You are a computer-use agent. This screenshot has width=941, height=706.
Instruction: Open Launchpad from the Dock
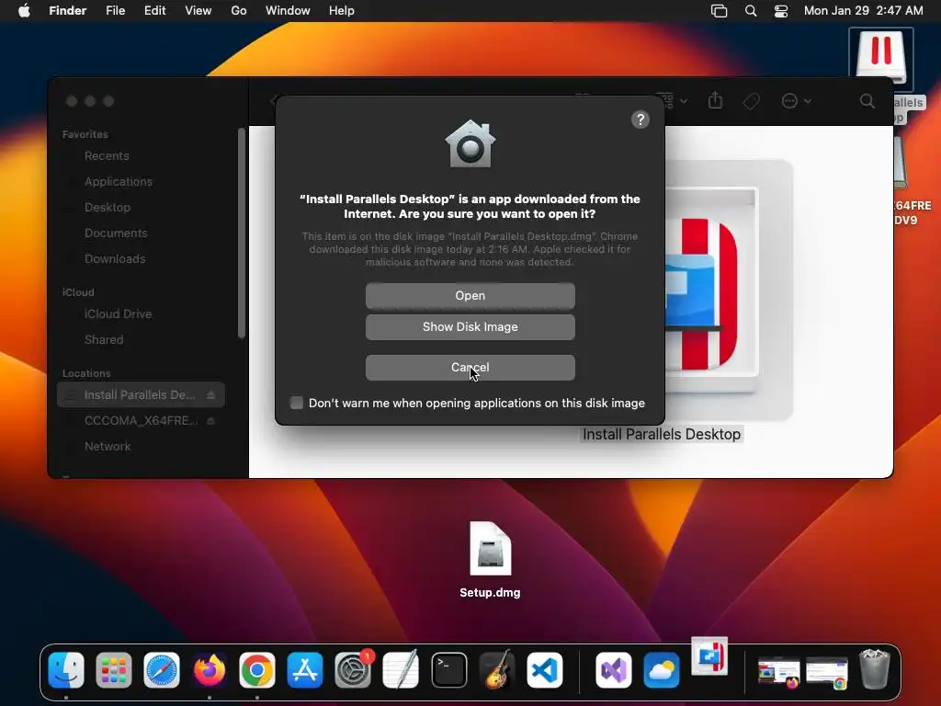coord(113,670)
